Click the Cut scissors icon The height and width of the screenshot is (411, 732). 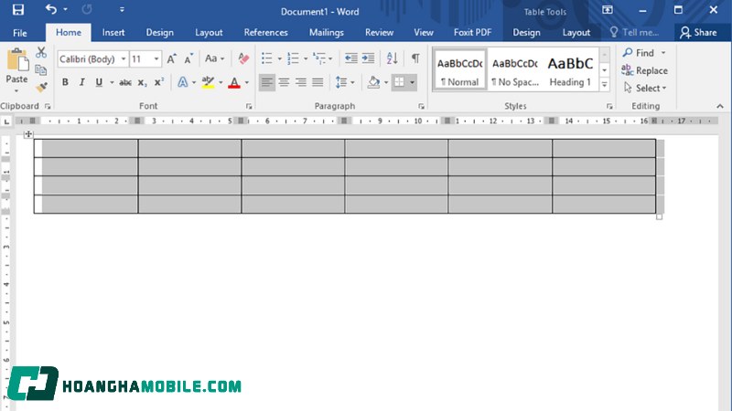[41, 53]
